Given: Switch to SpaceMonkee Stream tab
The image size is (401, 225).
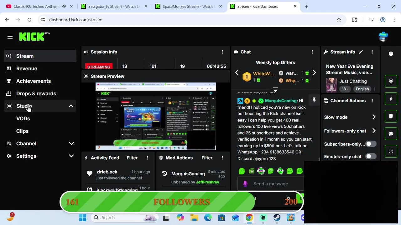Looking at the screenshot, I should [x=189, y=6].
